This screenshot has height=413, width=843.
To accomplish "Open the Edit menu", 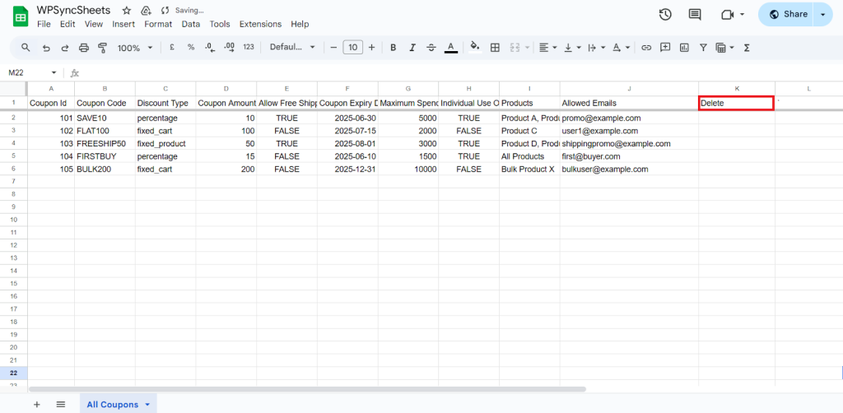I will coord(68,24).
